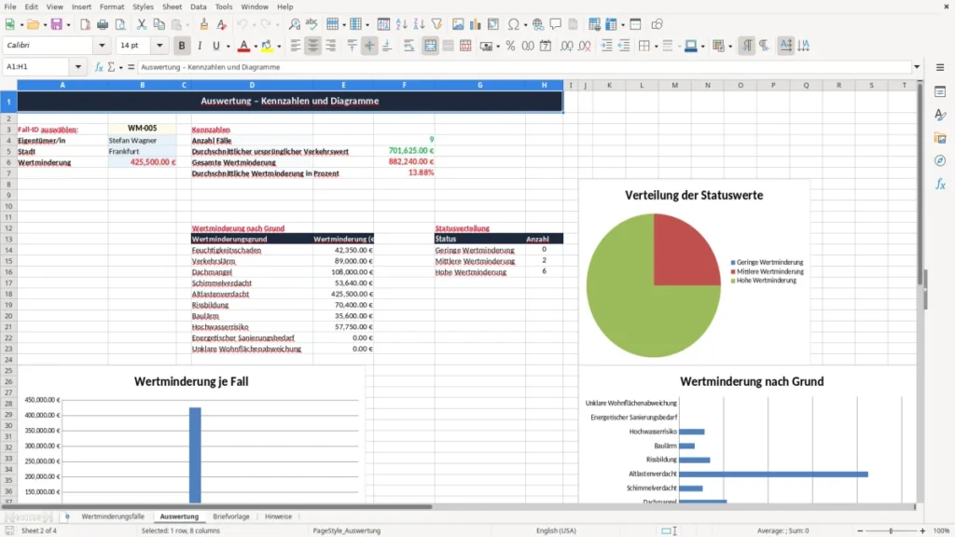
Task: Open the borders style dropdown arrow
Action: point(657,47)
